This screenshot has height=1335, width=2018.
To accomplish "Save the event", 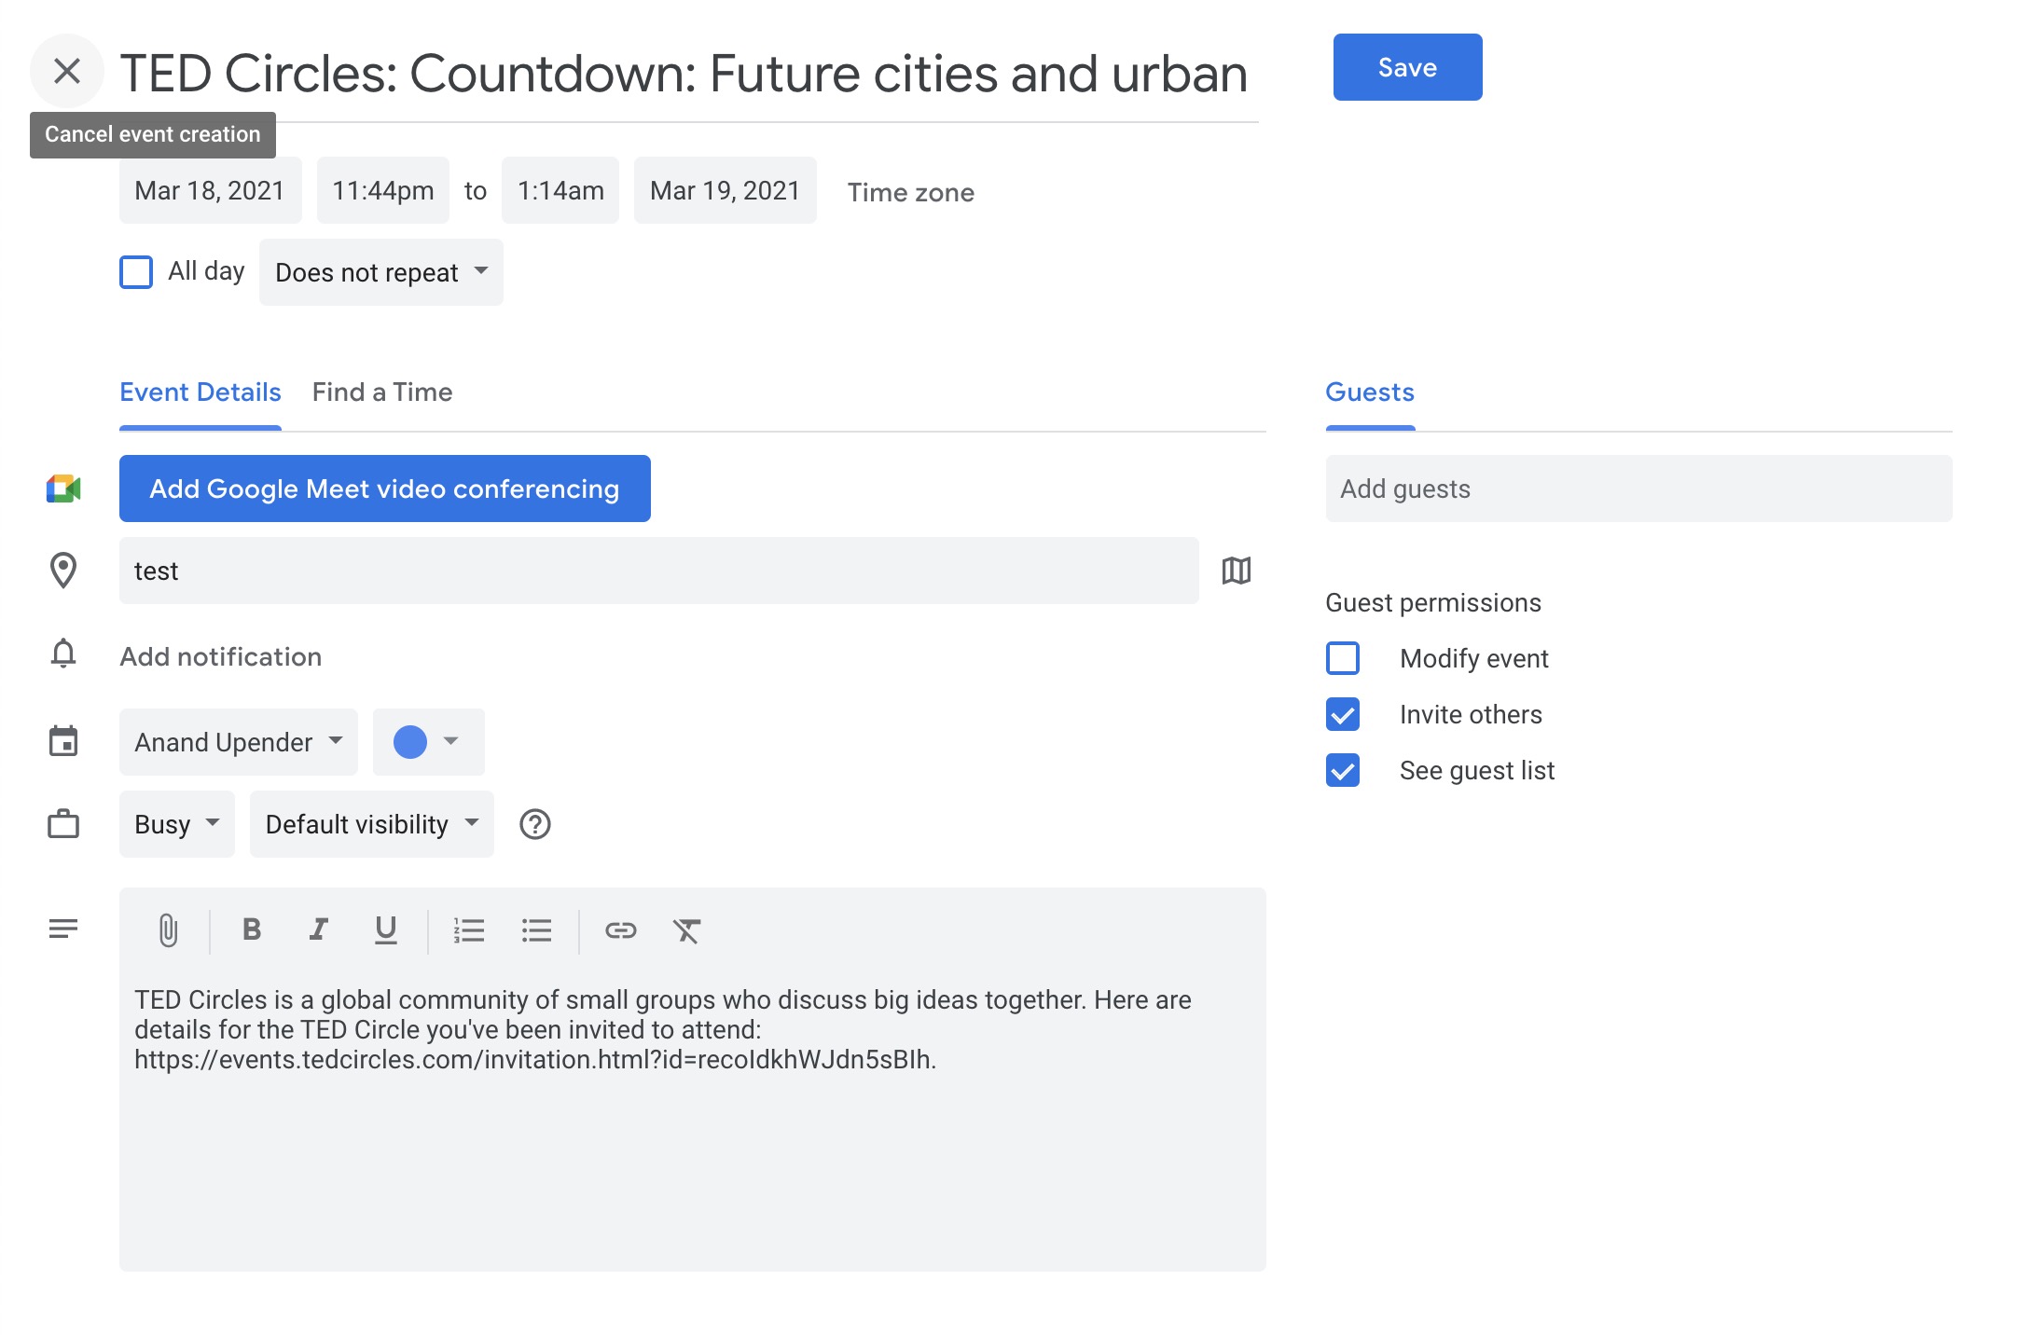I will point(1407,67).
